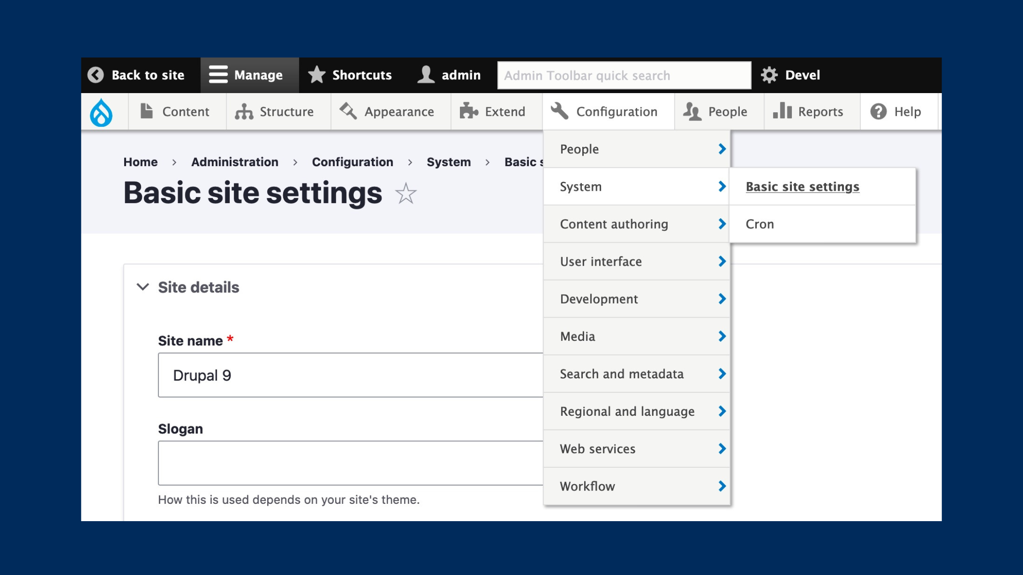Click the Shortcuts toolbar label
1023x575 pixels.
(x=362, y=75)
